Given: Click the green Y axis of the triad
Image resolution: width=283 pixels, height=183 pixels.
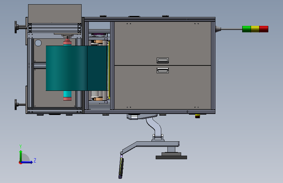Looking at the screenshot, I should [x=21, y=156].
